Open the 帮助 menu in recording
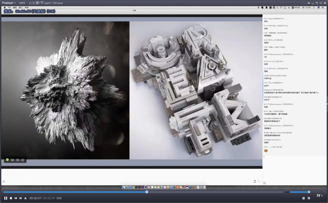This screenshot has width=328, height=203. pyautogui.click(x=27, y=8)
